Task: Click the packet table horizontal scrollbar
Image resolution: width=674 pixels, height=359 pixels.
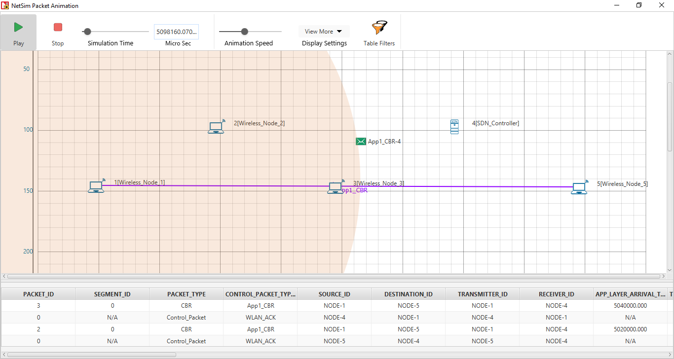Action: (x=92, y=354)
